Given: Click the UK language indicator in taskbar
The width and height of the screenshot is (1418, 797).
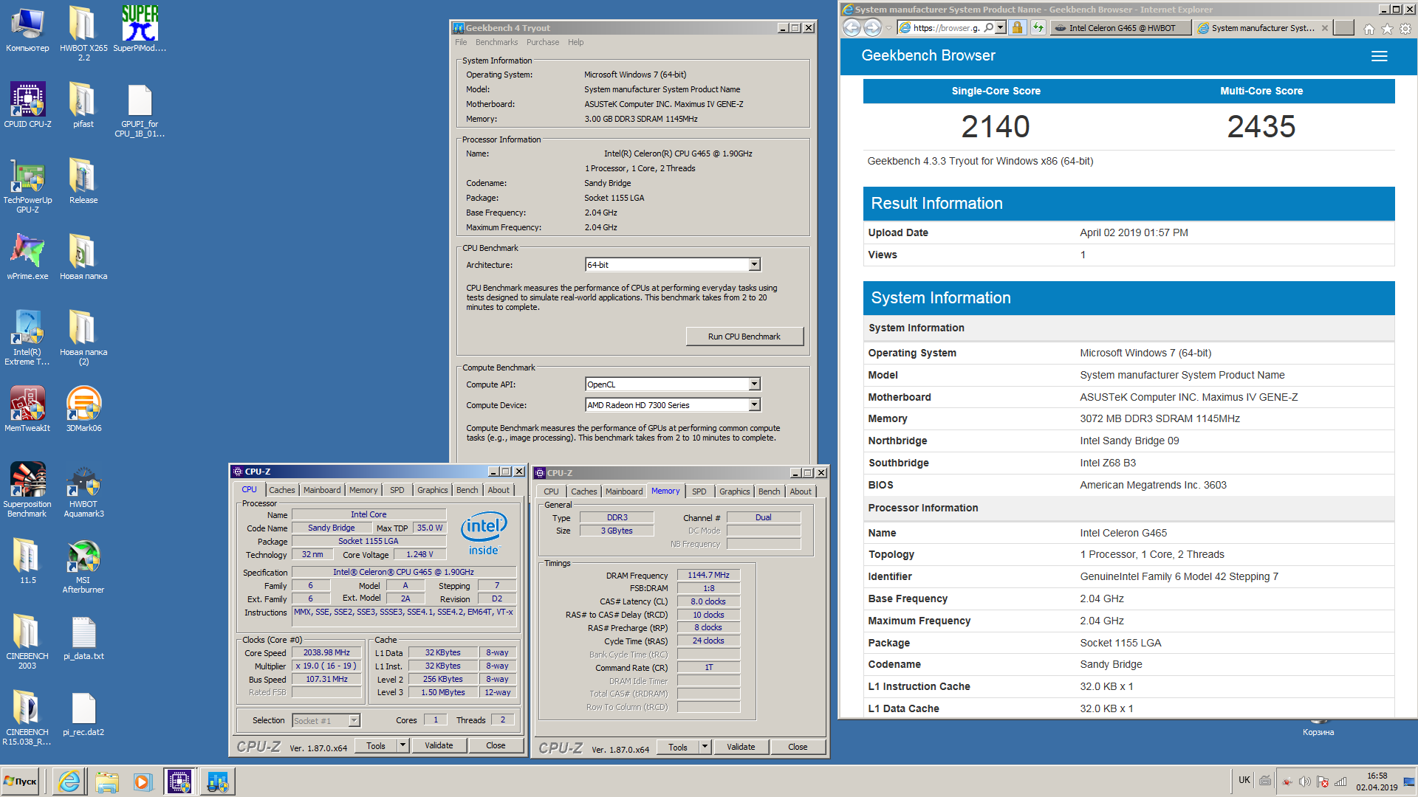Looking at the screenshot, I should tap(1244, 781).
